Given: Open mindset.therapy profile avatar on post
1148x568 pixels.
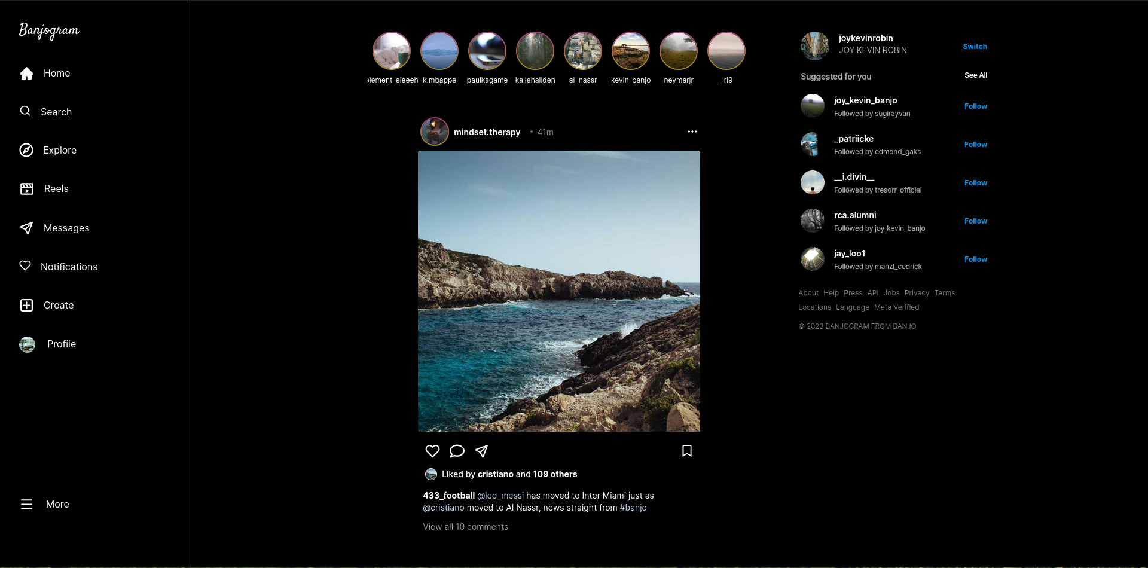Looking at the screenshot, I should click(435, 132).
